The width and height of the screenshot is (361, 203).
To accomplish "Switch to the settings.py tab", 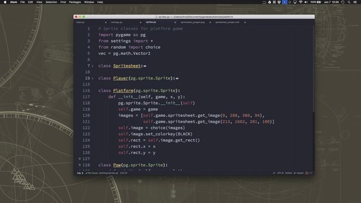I will (117, 23).
